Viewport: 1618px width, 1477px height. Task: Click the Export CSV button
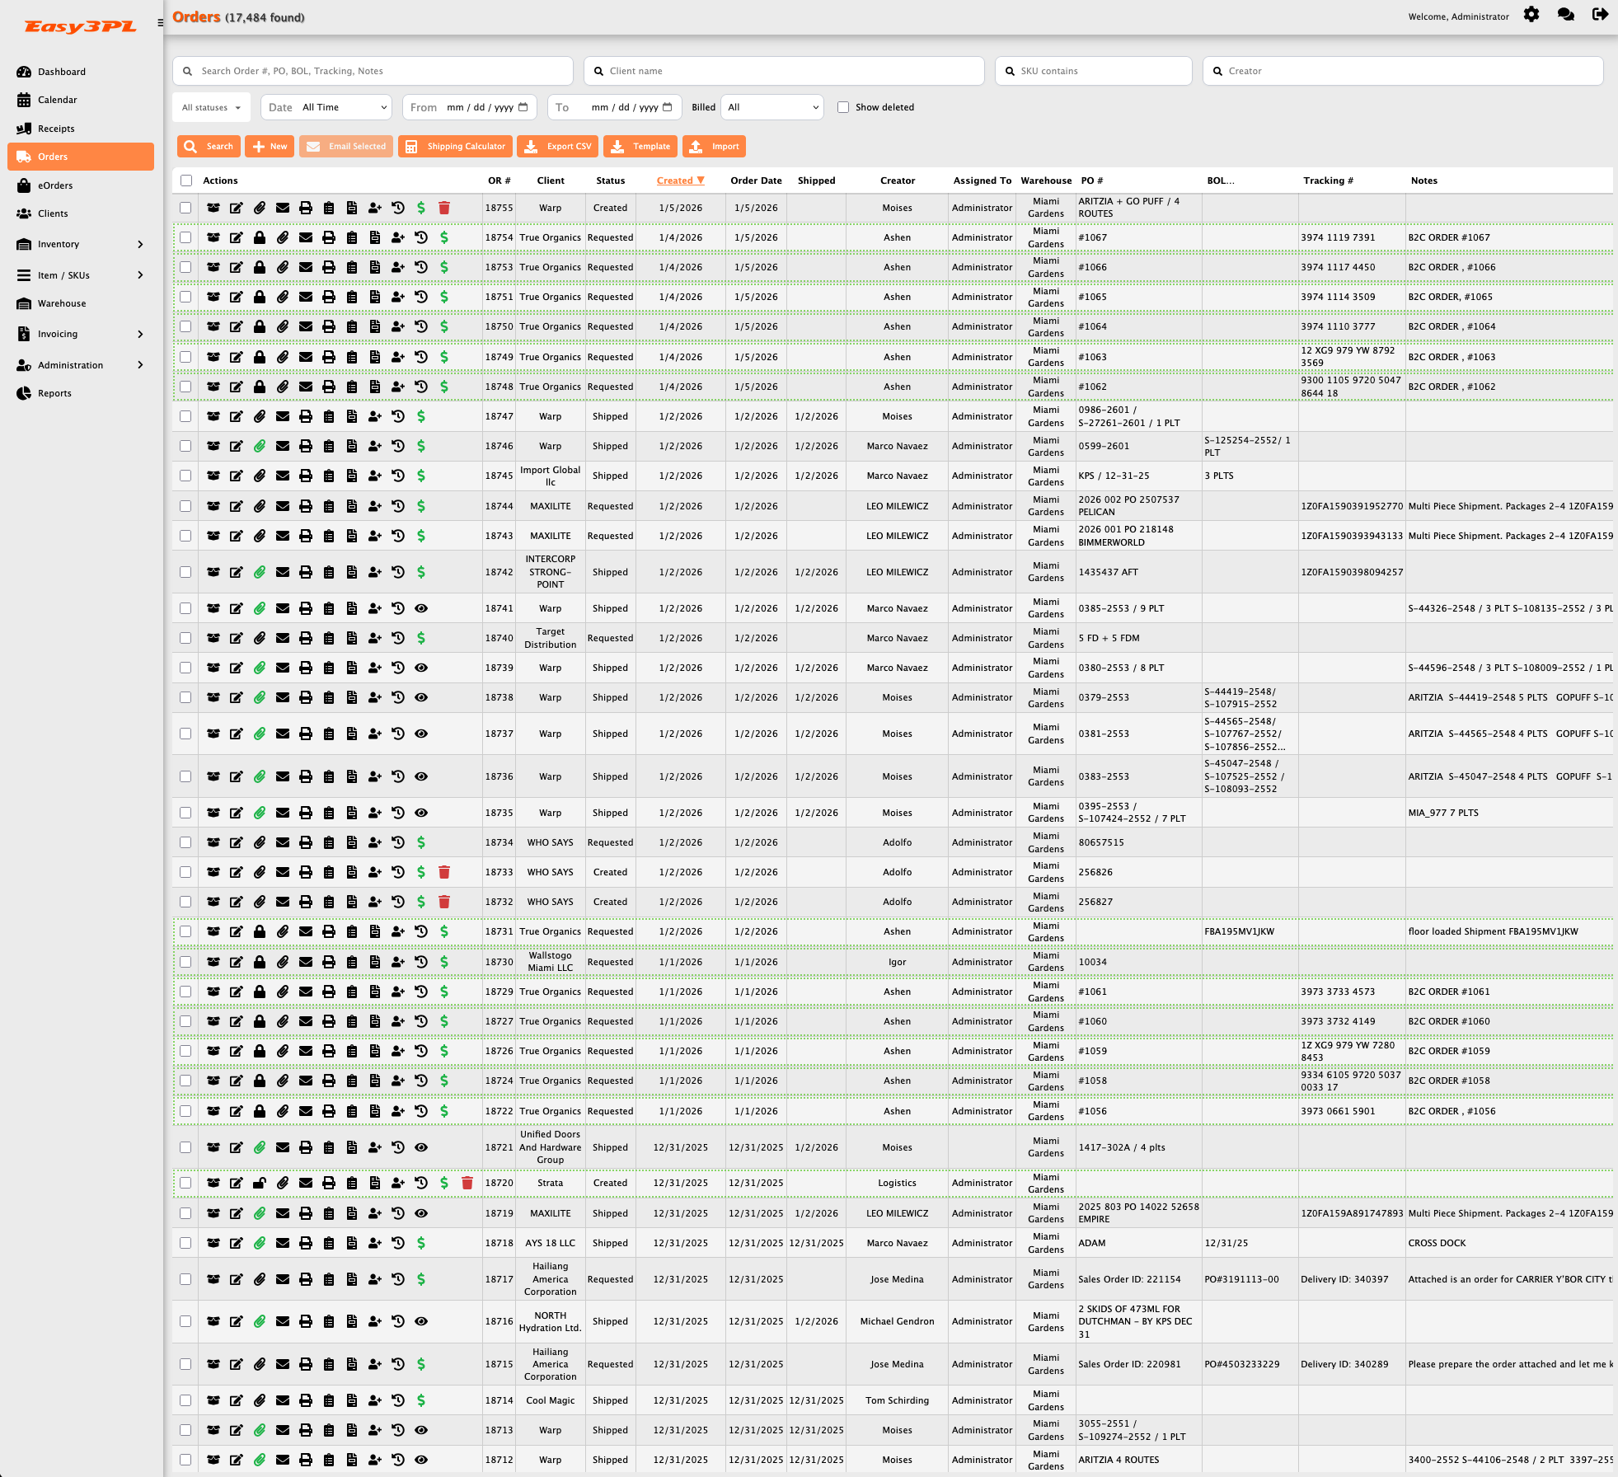click(x=557, y=146)
